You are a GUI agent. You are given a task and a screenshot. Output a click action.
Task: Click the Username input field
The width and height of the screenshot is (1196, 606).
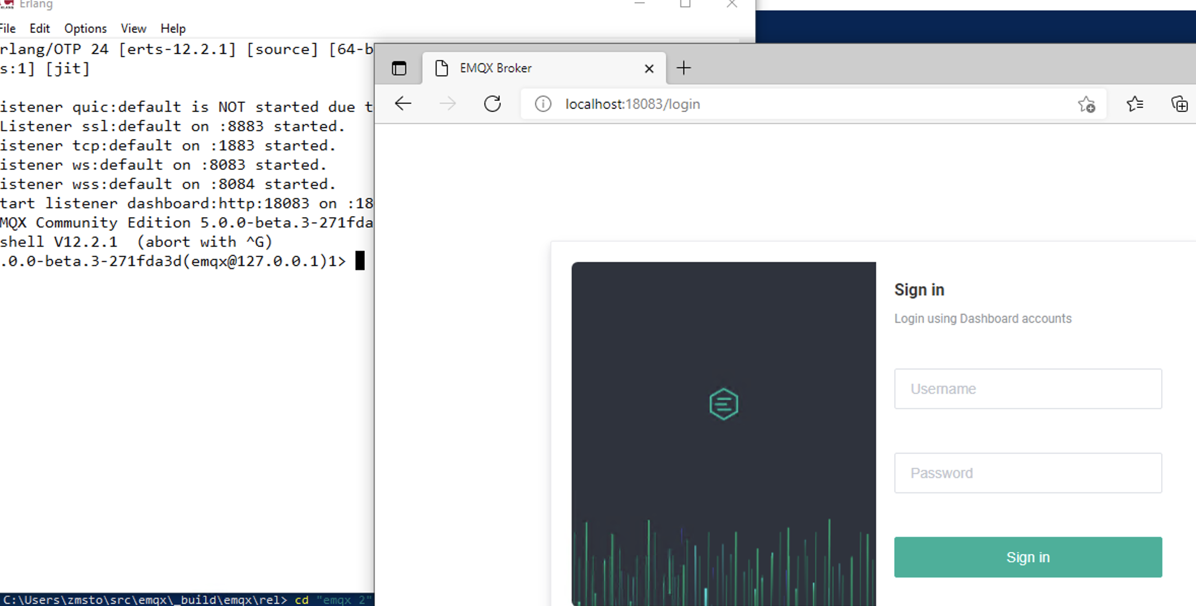pos(1027,389)
